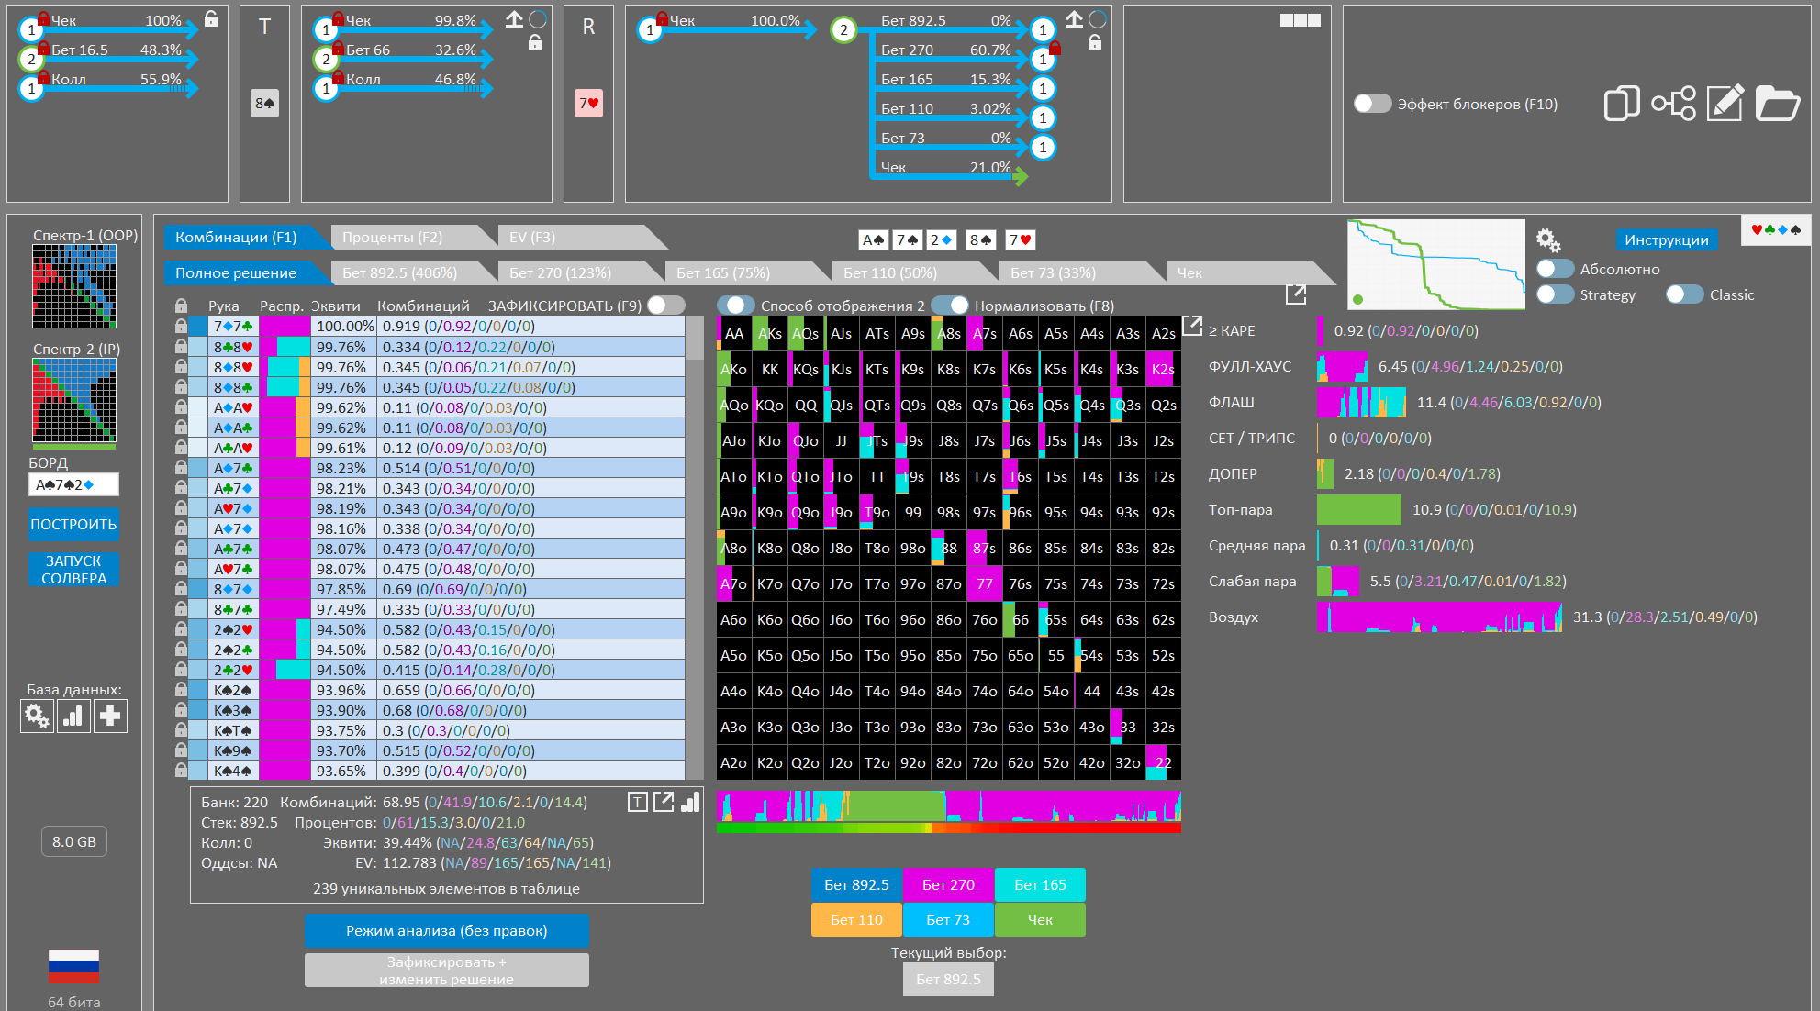Click the ПОСТРОИТЬ button
Screen dimensions: 1820x1011
tap(73, 525)
